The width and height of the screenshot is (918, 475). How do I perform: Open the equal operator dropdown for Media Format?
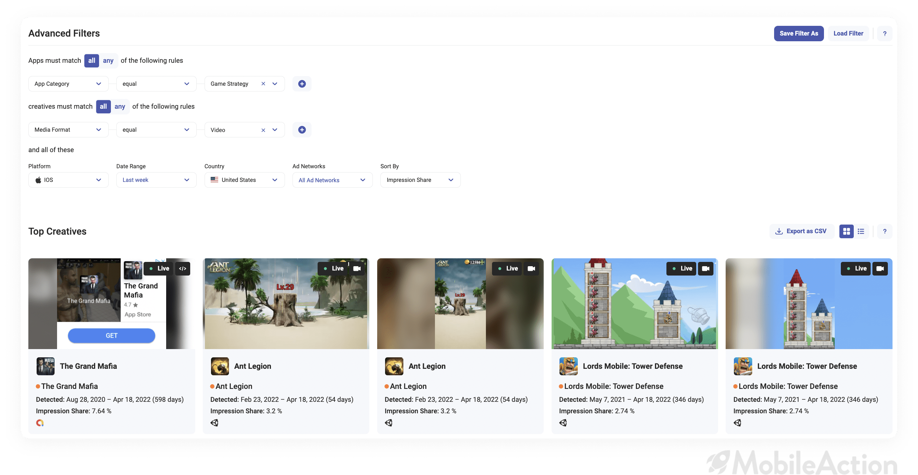(x=156, y=130)
